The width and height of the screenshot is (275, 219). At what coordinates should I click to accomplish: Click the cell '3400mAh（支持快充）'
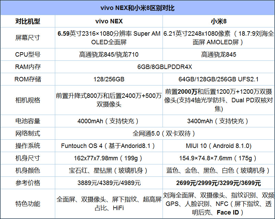218,121
